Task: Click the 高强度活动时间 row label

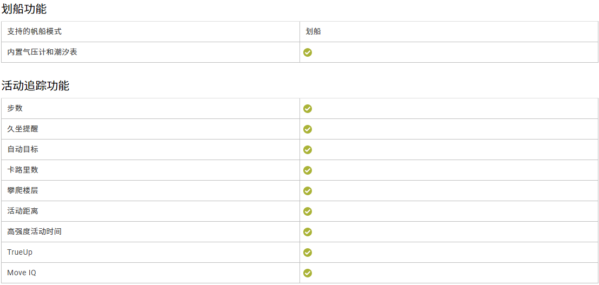Action: point(34,231)
